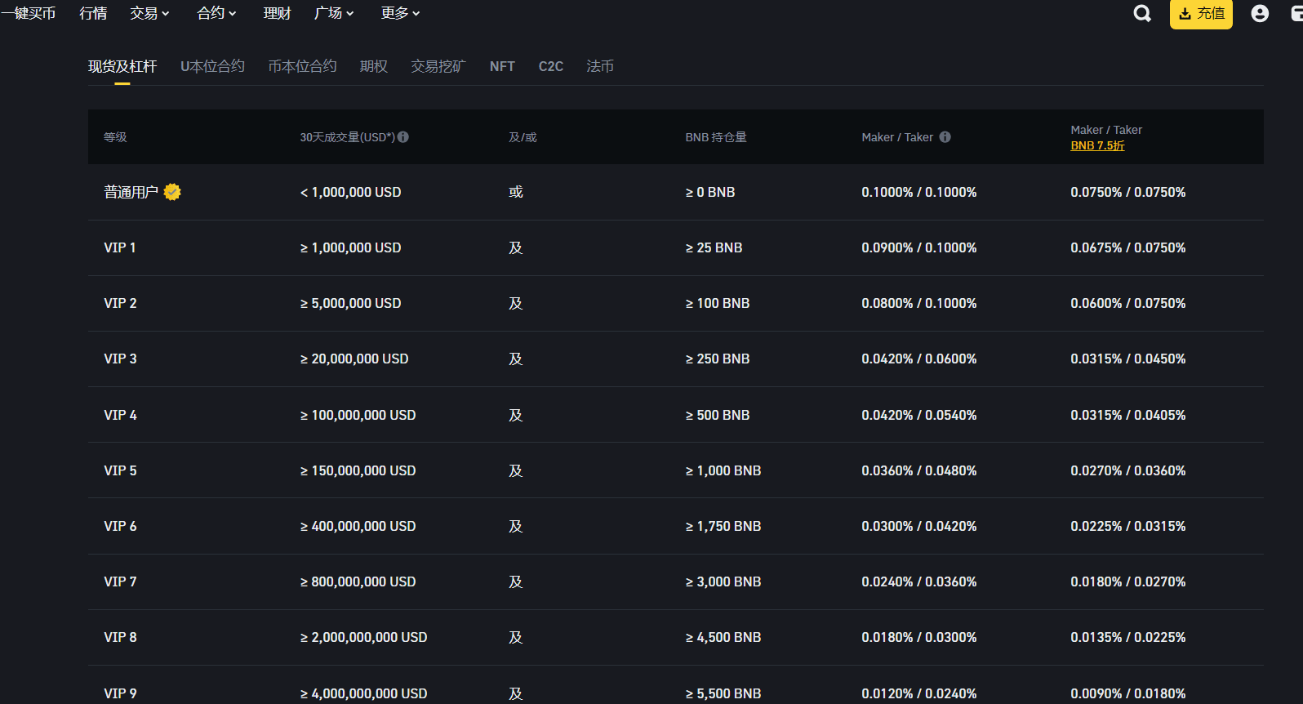
Task: Switch to the 期权 tab
Action: (374, 66)
